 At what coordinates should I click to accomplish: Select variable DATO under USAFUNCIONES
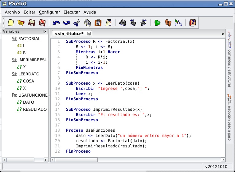tap(25, 102)
